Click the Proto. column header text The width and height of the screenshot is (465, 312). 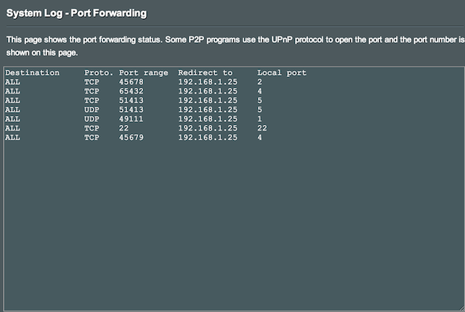[x=99, y=73]
